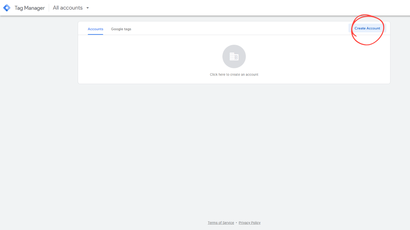410x230 pixels.
Task: Switch to the Google tags tab
Action: click(x=121, y=29)
